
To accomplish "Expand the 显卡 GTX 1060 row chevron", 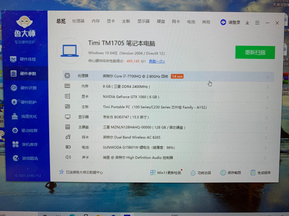I will (x=267, y=98).
